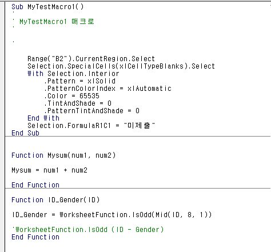Click the left margin indicator bar

(x=2, y=127)
